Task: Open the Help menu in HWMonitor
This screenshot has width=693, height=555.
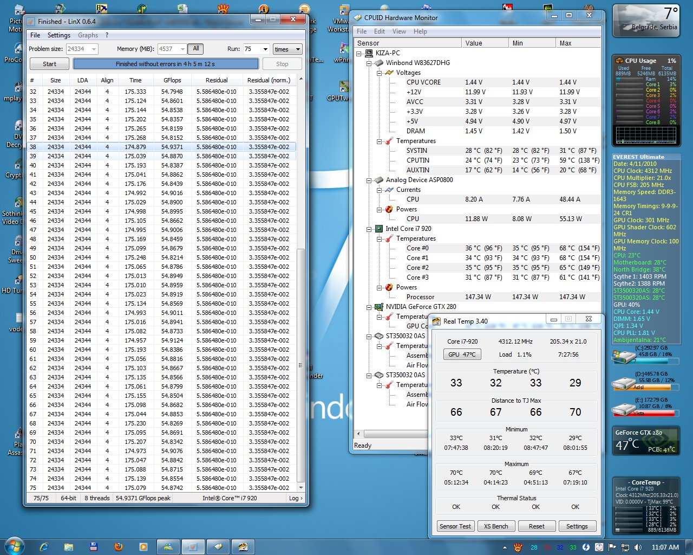Action: click(x=420, y=31)
